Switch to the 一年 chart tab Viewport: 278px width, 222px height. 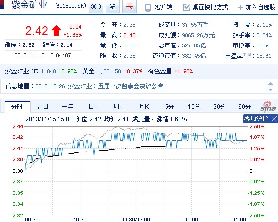68,107
